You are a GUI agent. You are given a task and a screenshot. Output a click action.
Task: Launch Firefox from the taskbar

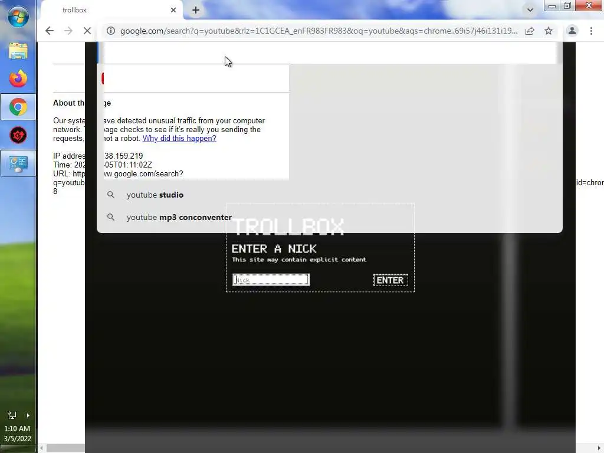point(18,78)
